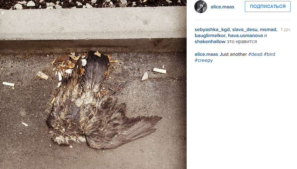Open the #dead hashtag
Image resolution: width=297 pixels, height=169 pixels.
[255, 54]
